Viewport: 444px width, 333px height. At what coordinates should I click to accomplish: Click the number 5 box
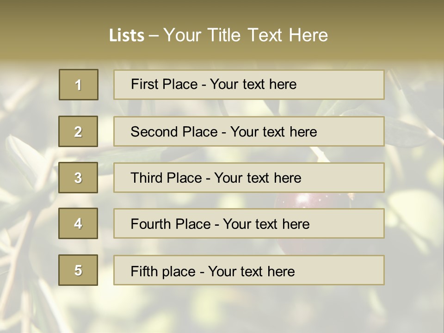point(78,270)
